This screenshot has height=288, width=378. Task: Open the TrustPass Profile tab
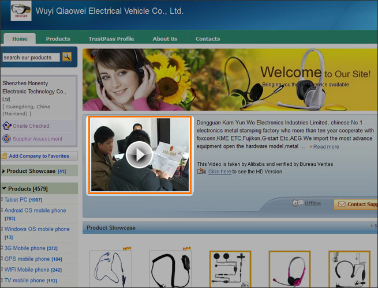[x=111, y=39]
